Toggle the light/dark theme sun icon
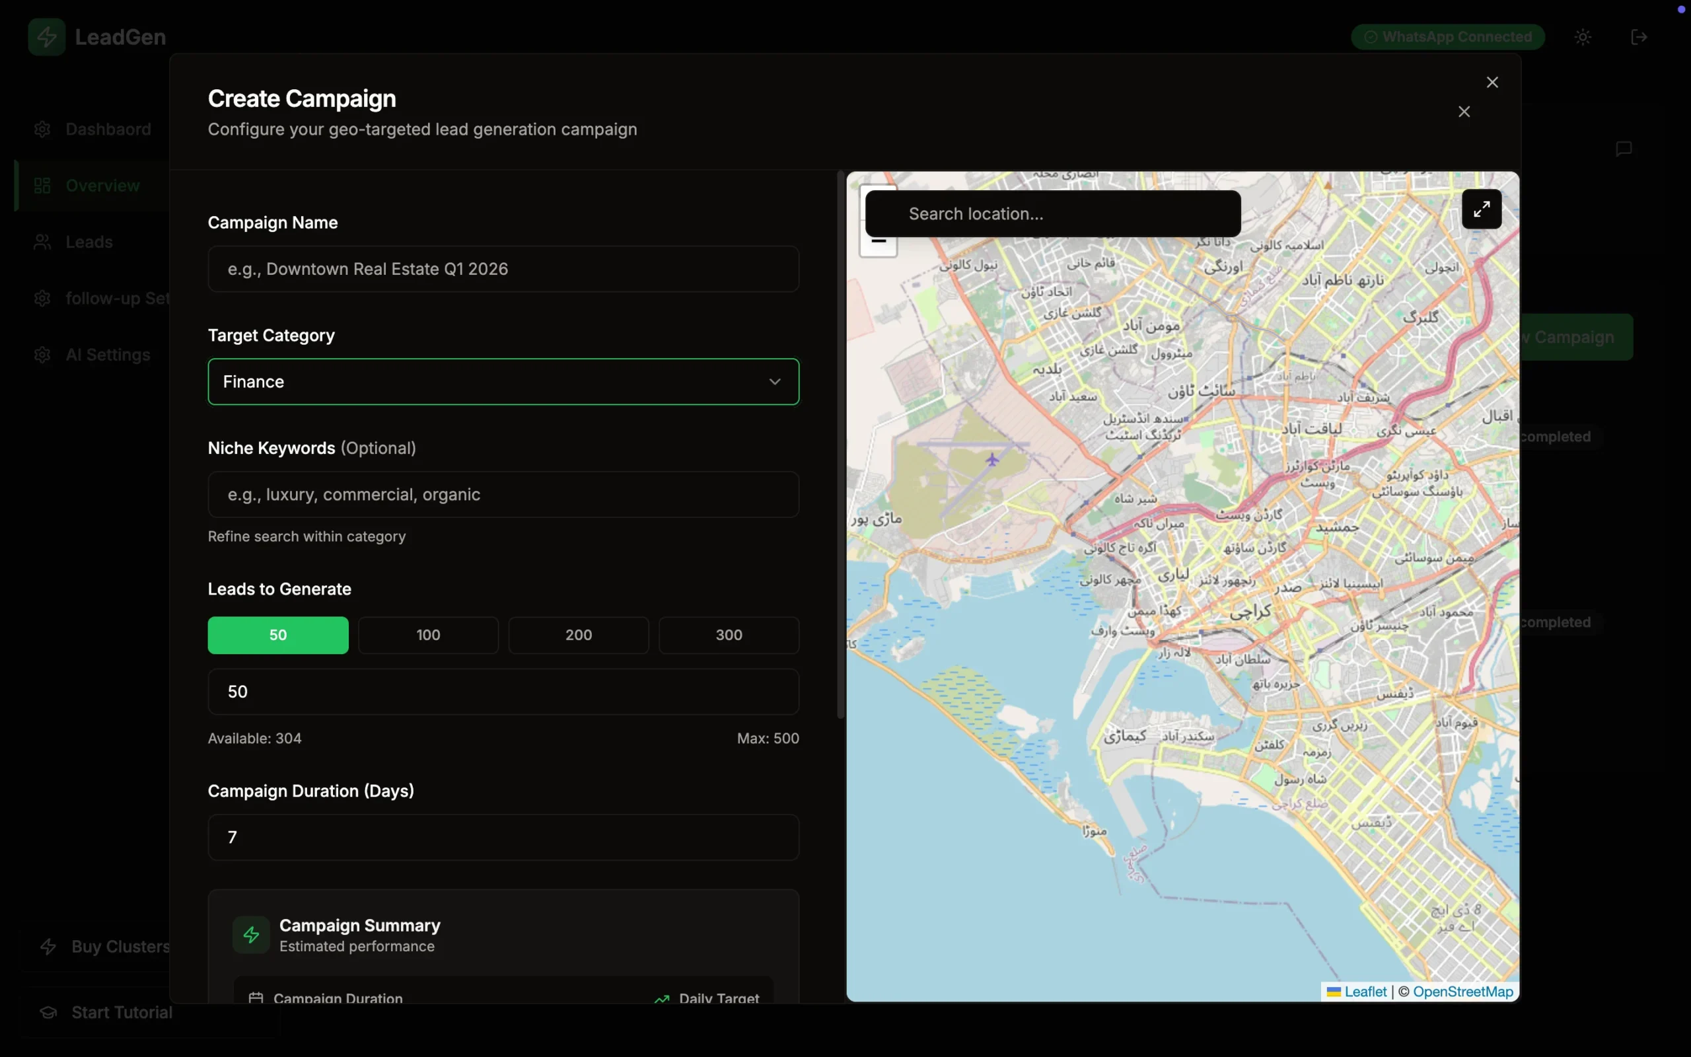 1583,37
